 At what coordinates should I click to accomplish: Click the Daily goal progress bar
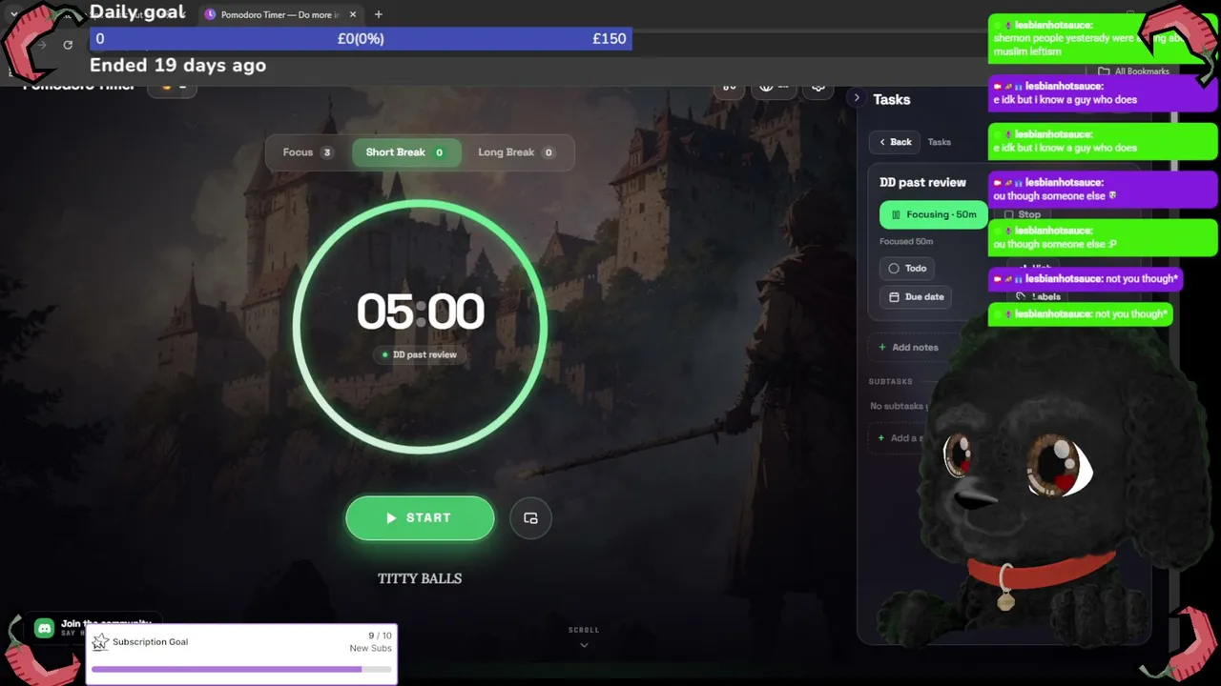361,39
